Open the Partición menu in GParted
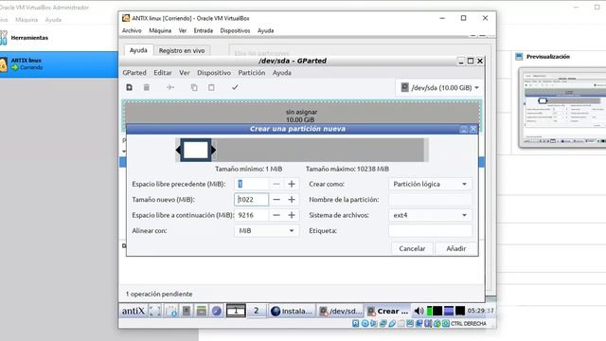This screenshot has height=341, width=606. 252,73
